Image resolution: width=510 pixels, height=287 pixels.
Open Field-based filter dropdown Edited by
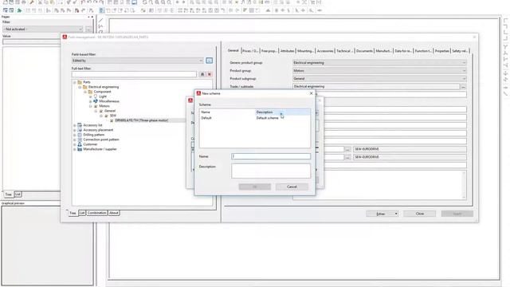point(138,61)
